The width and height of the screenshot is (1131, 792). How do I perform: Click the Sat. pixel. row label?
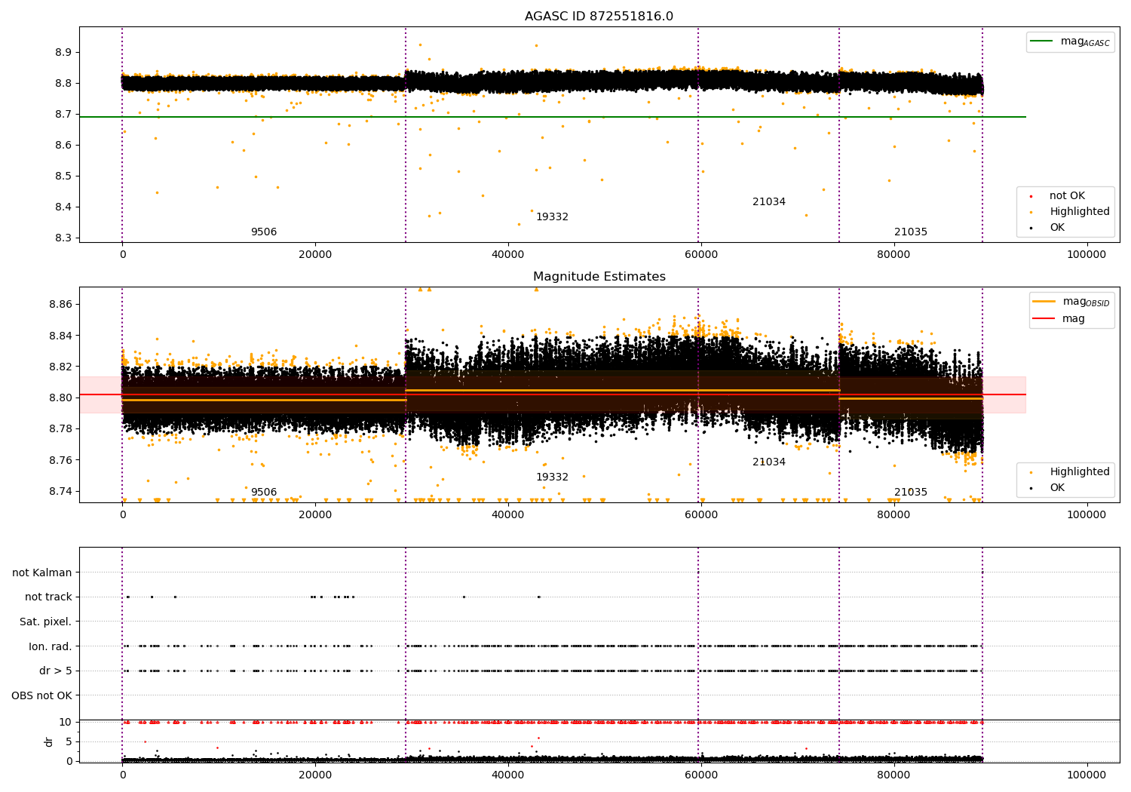[45, 622]
